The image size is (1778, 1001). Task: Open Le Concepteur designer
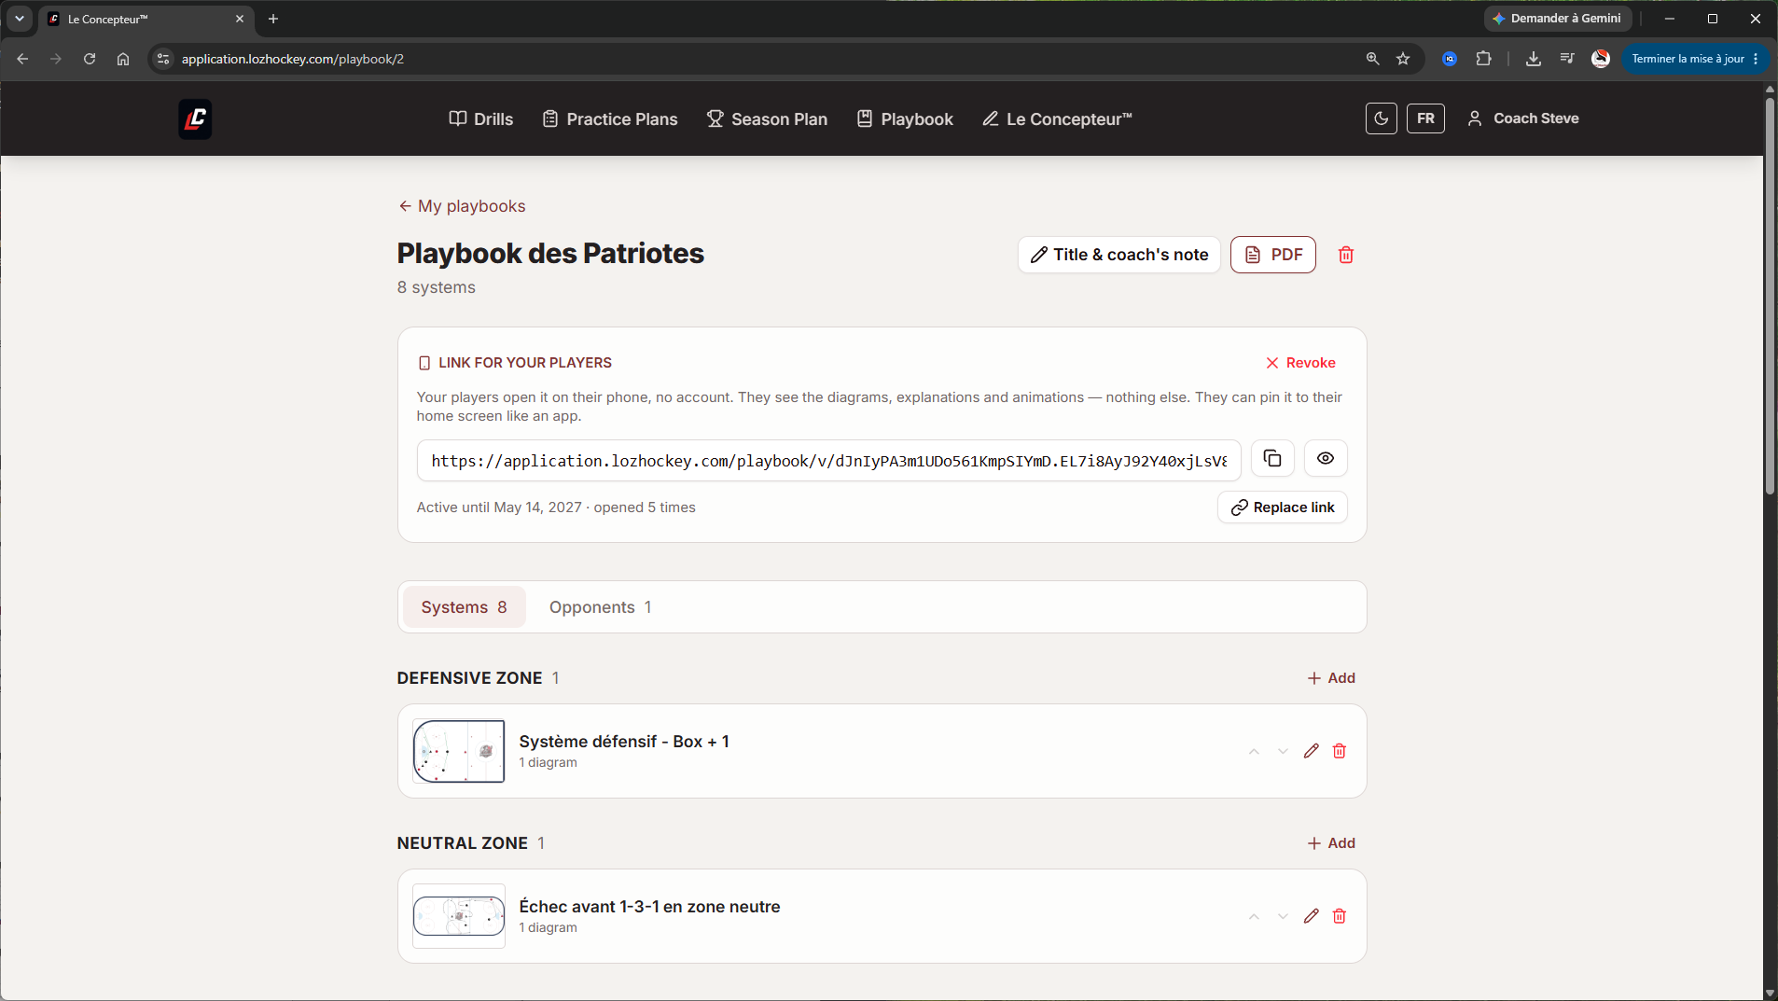(1057, 118)
